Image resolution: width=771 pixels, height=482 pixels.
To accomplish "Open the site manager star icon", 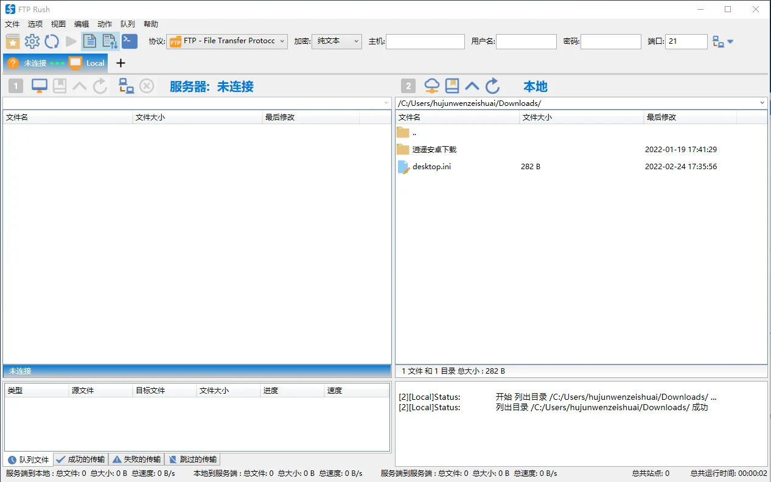I will click(12, 41).
